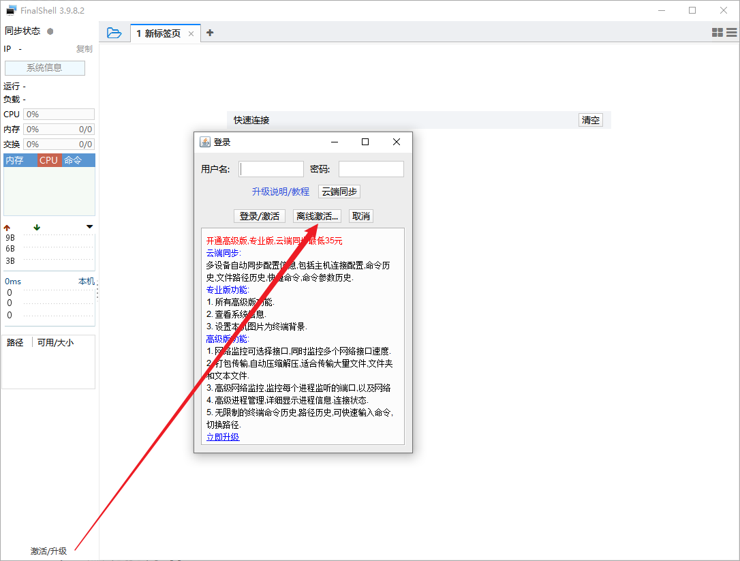Click the 可用/大小 column header
The width and height of the screenshot is (740, 561).
(x=56, y=342)
